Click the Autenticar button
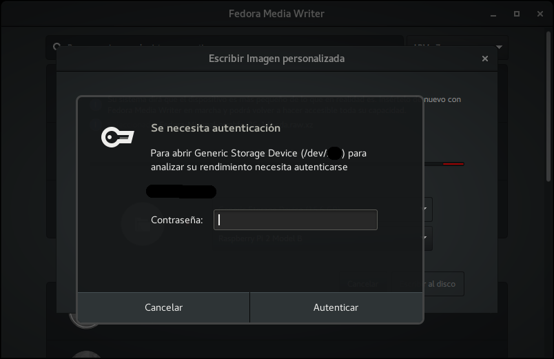 [336, 307]
